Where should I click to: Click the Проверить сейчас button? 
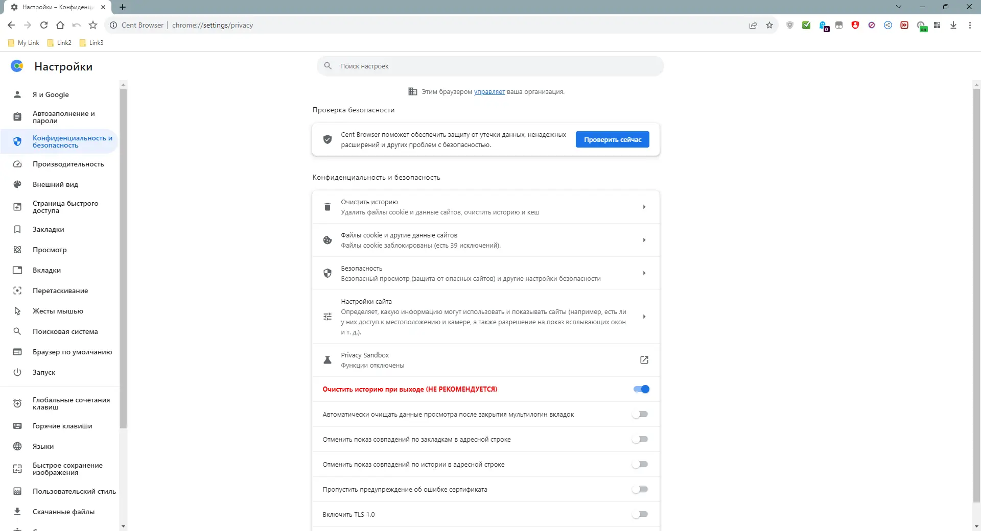612,139
